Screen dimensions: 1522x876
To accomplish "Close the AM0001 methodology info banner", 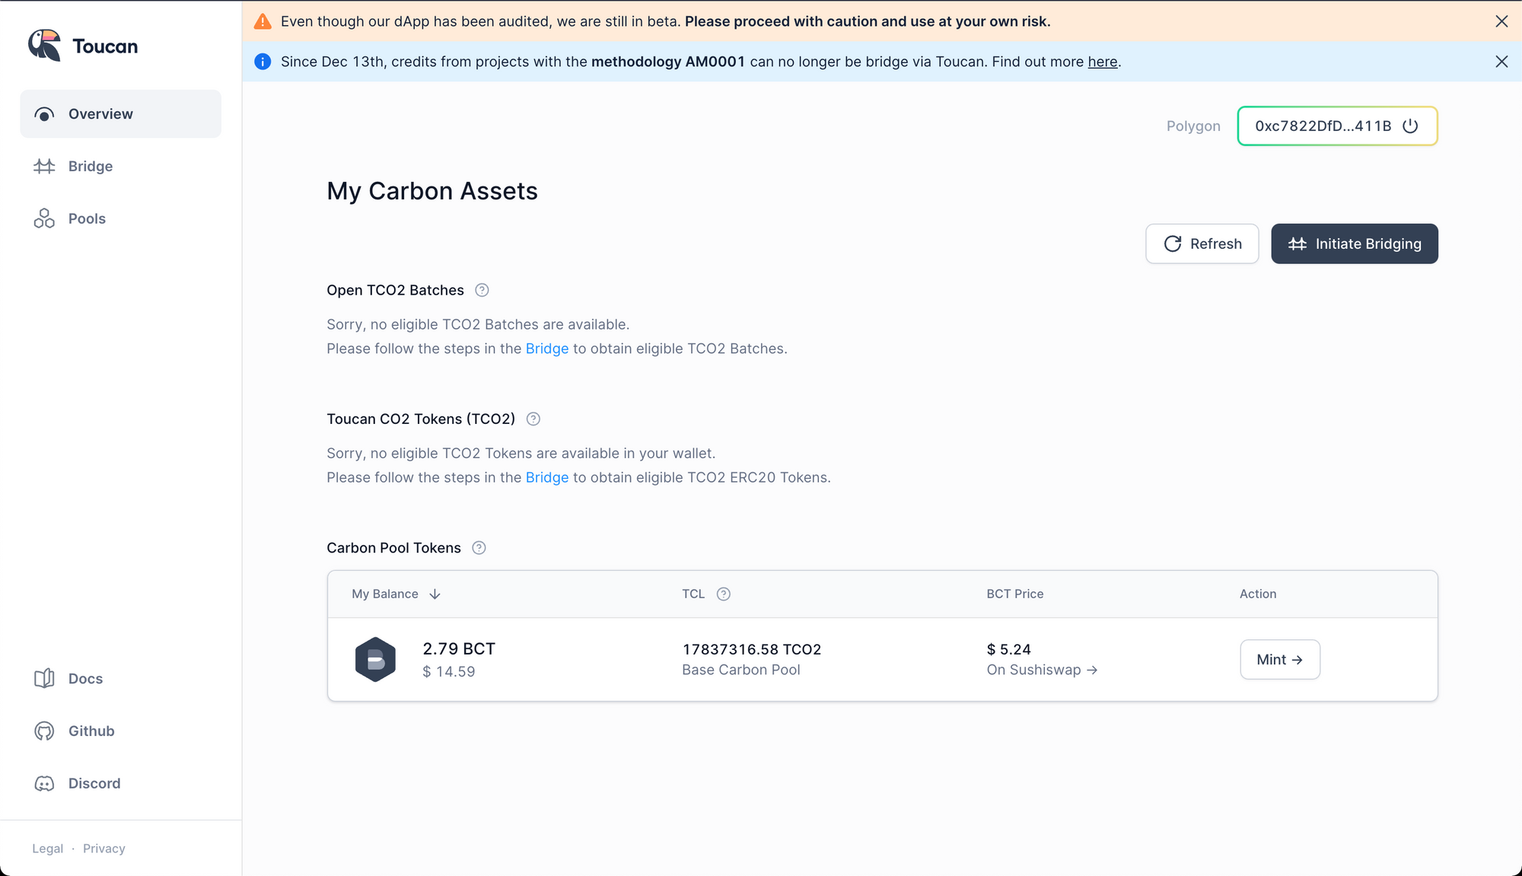I will pyautogui.click(x=1501, y=62).
